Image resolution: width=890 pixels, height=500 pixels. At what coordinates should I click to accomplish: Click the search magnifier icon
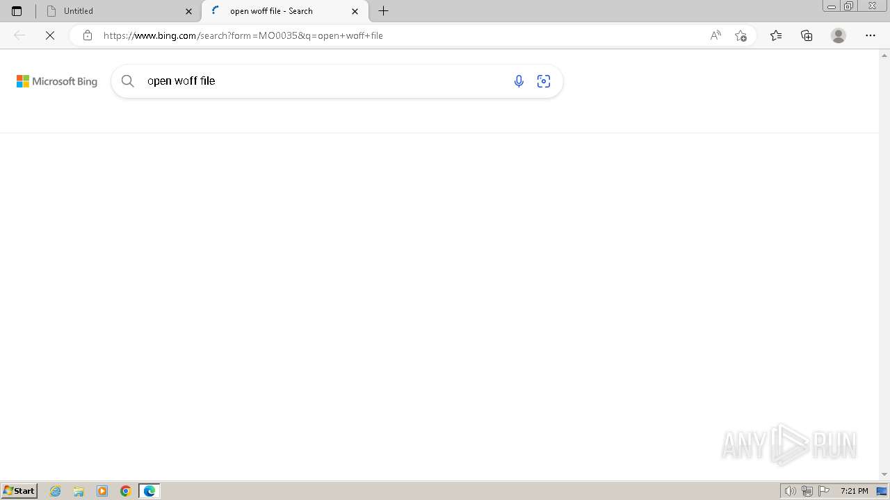point(128,81)
